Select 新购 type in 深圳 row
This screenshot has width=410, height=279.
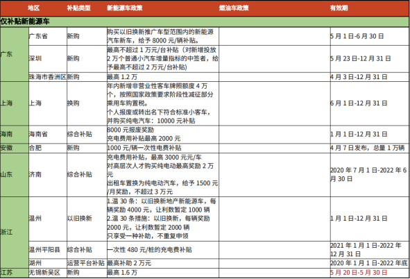pos(87,58)
